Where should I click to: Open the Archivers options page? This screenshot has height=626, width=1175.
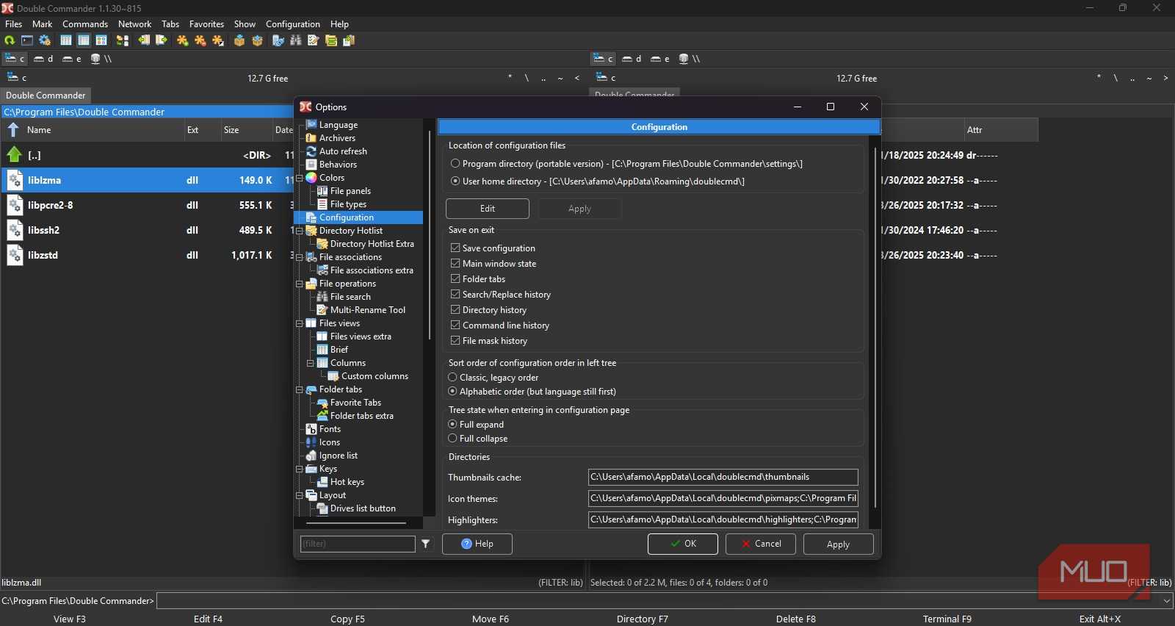(337, 138)
